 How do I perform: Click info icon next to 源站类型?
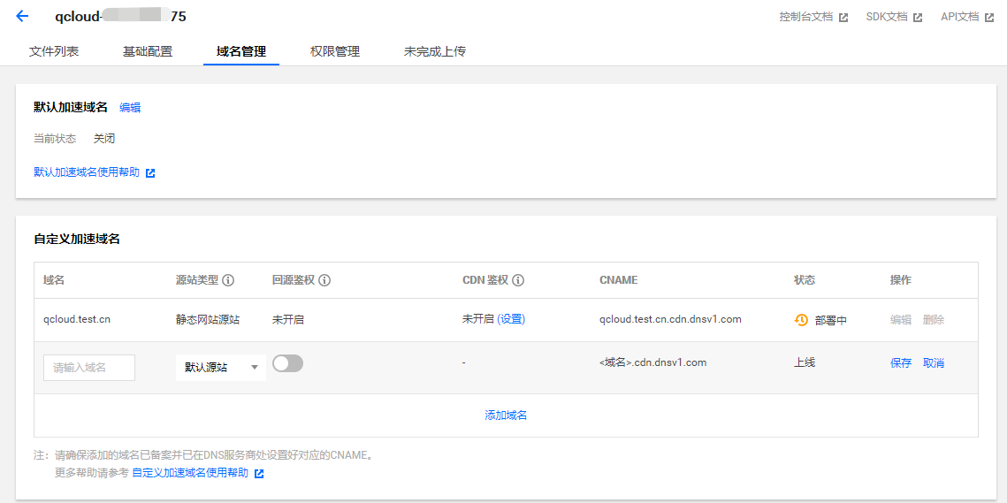[228, 280]
